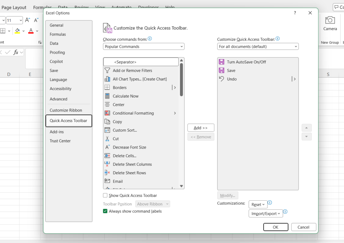The height and width of the screenshot is (243, 344).
Task: Click the Save floppy disk icon in toolbar list
Action: [x=222, y=71]
